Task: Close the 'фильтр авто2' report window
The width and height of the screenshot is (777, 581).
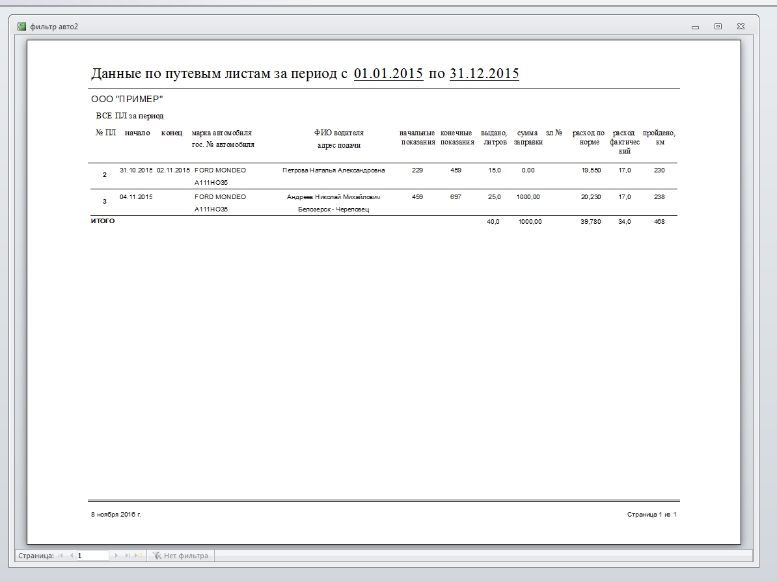Action: (x=741, y=27)
